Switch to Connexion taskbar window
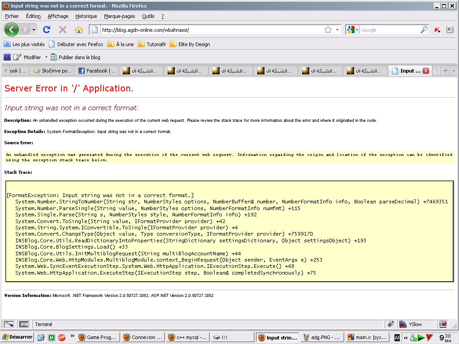This screenshot has width=459, height=344. pos(143,337)
